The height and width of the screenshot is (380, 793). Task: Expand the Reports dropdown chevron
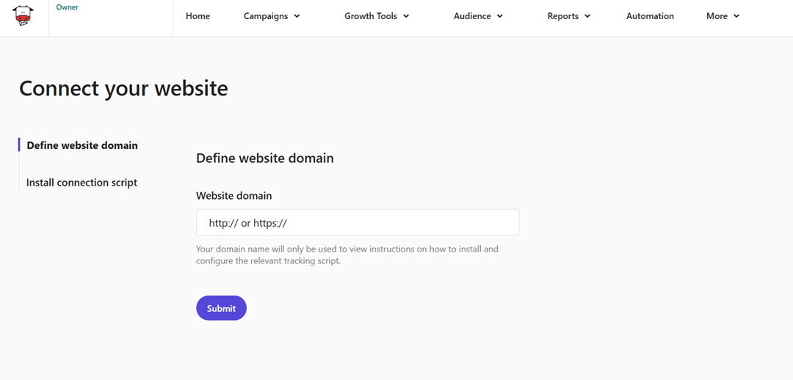point(587,16)
